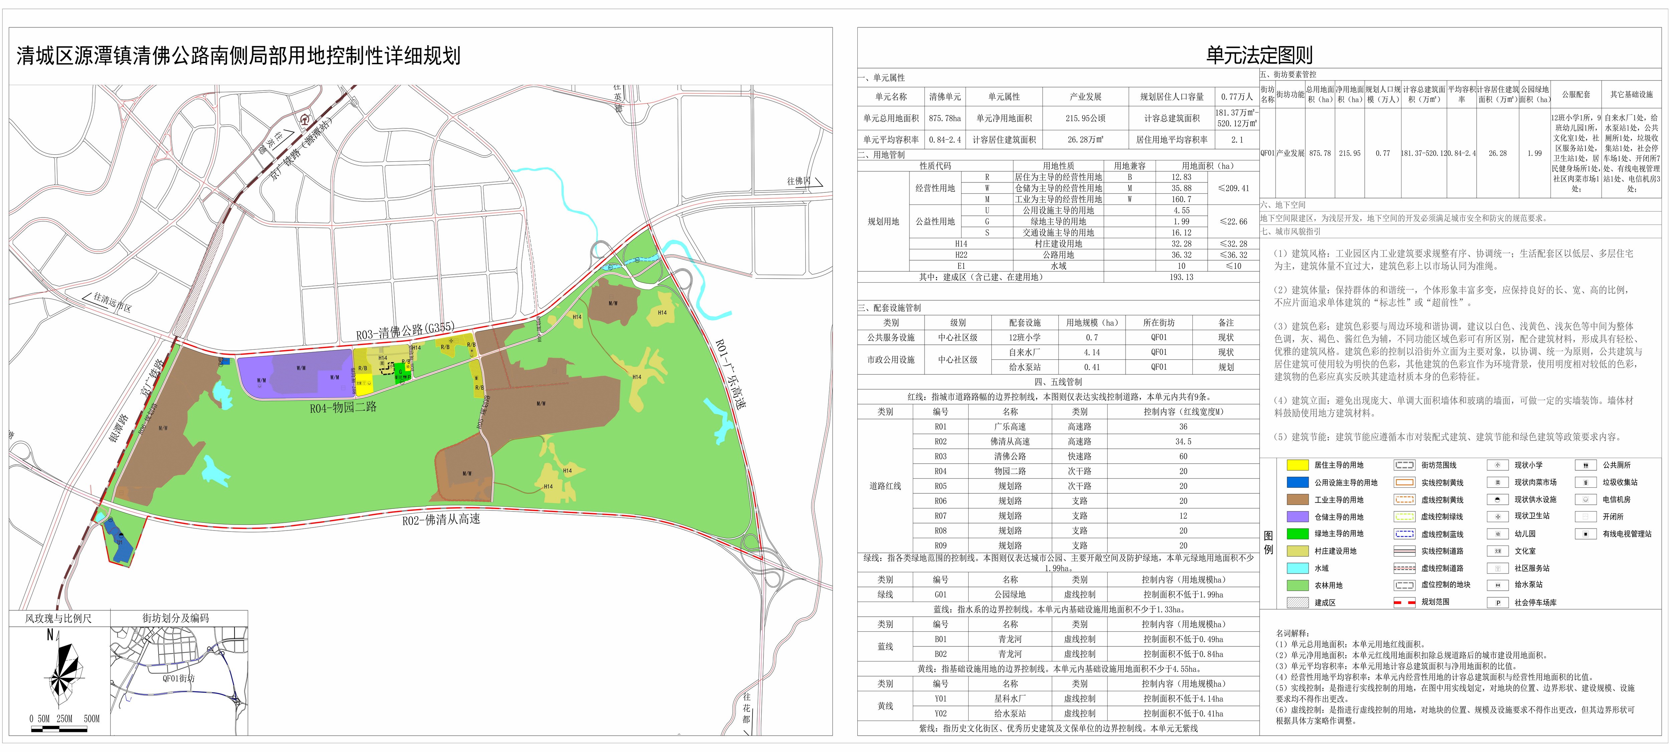Click the 虚位控制的地块 legend symbol

1404,585
